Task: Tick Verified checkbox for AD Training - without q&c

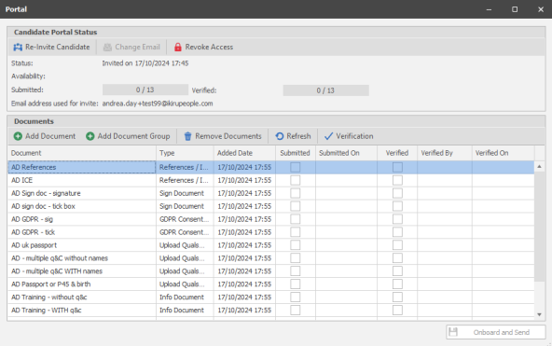Action: click(397, 298)
